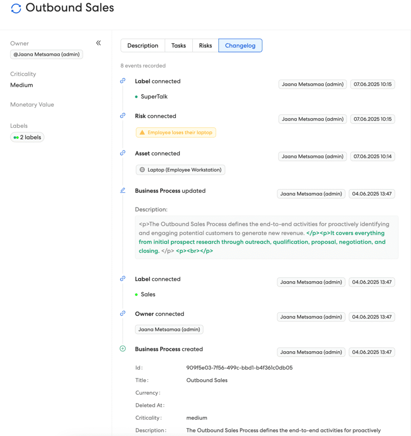Click warning triangle icon in risk chip
The height and width of the screenshot is (436, 411).
(x=142, y=132)
